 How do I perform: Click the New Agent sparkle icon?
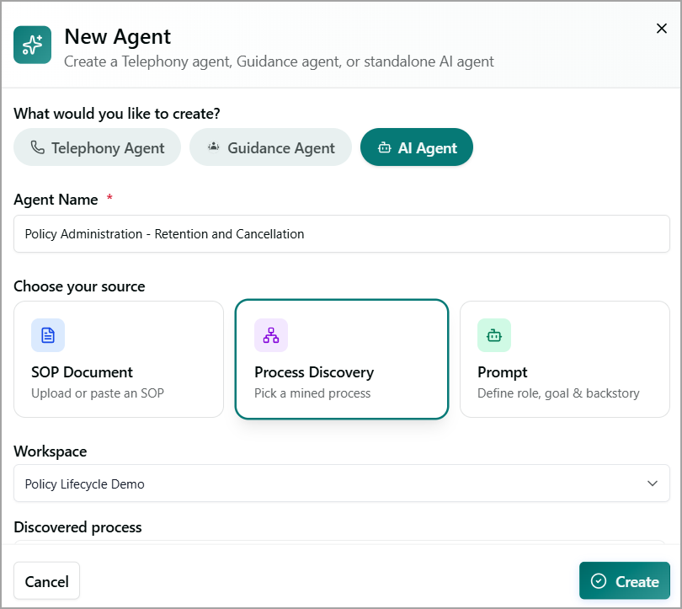(x=32, y=45)
